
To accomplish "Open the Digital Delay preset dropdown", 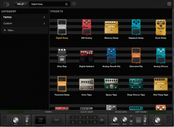I will 50,4.
